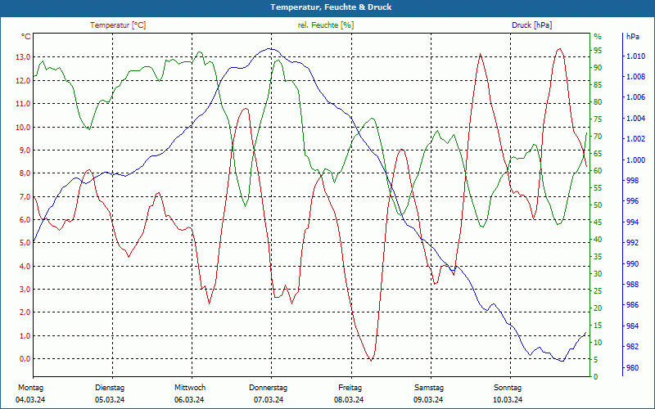Click the date '05.03.24'
The height and width of the screenshot is (409, 655).
(110, 400)
